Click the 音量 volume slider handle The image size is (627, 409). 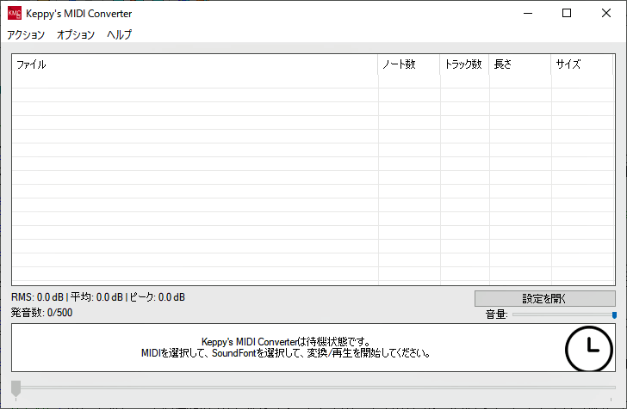614,314
